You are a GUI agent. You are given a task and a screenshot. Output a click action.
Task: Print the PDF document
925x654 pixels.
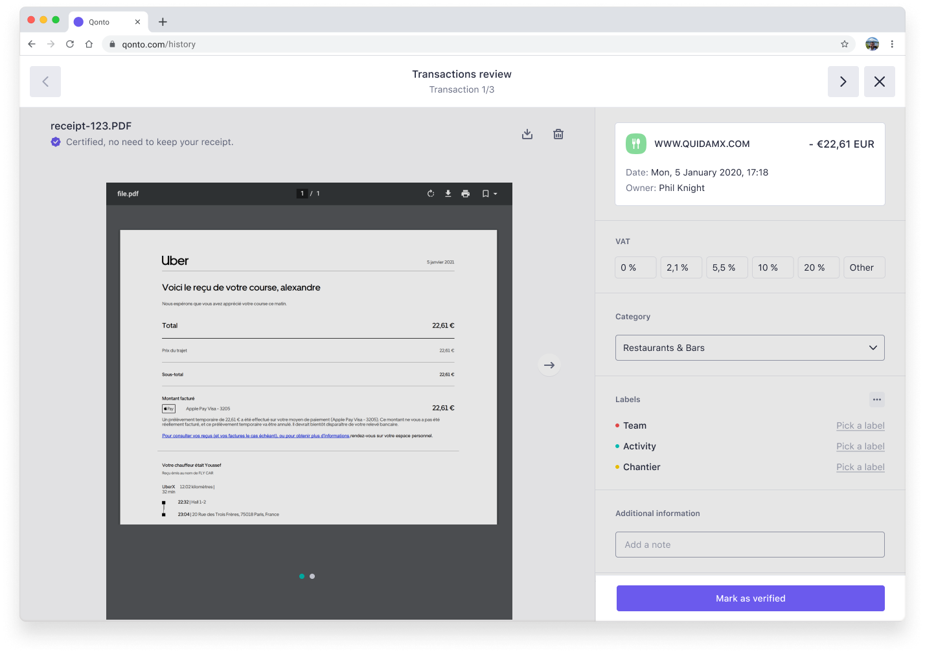(466, 194)
